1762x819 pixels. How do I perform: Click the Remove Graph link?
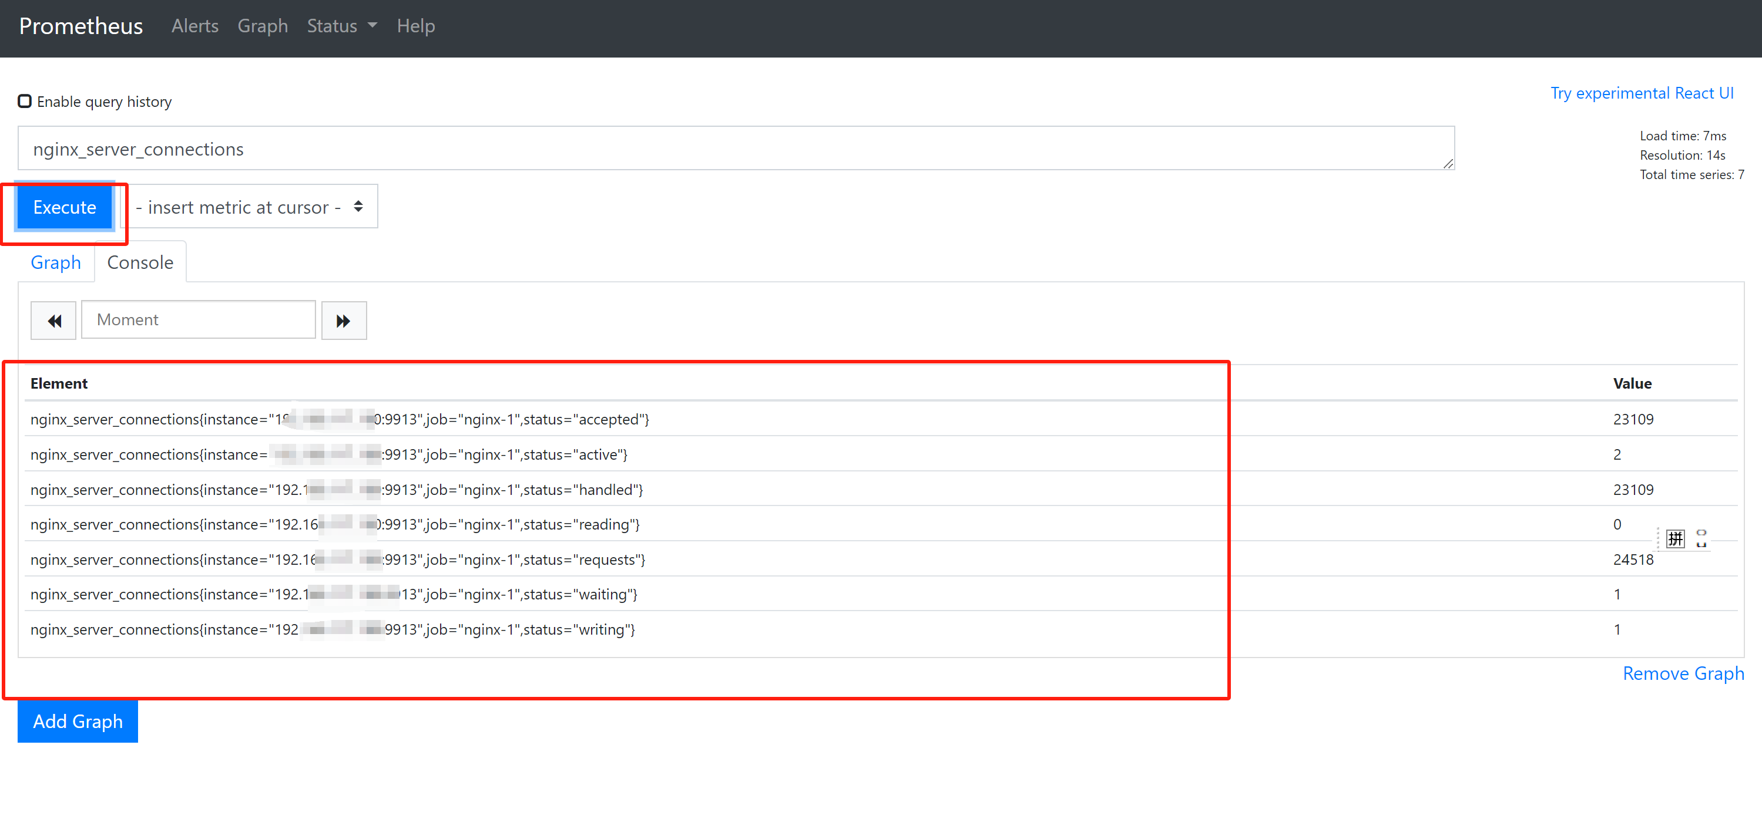[1683, 673]
